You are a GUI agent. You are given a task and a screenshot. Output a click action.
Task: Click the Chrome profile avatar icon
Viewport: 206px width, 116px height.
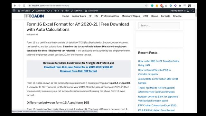(189, 6)
